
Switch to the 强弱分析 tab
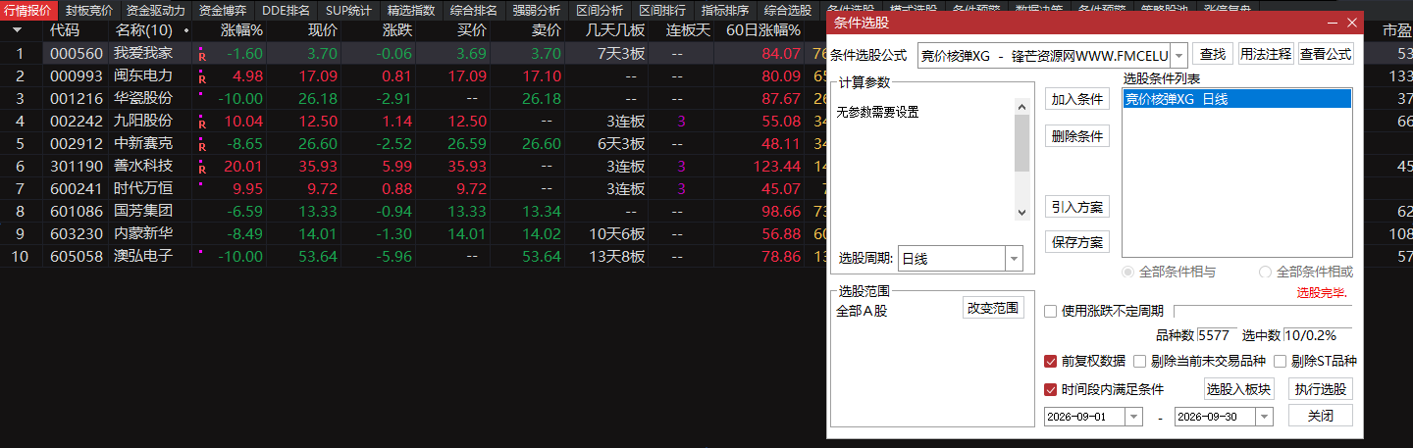[537, 11]
